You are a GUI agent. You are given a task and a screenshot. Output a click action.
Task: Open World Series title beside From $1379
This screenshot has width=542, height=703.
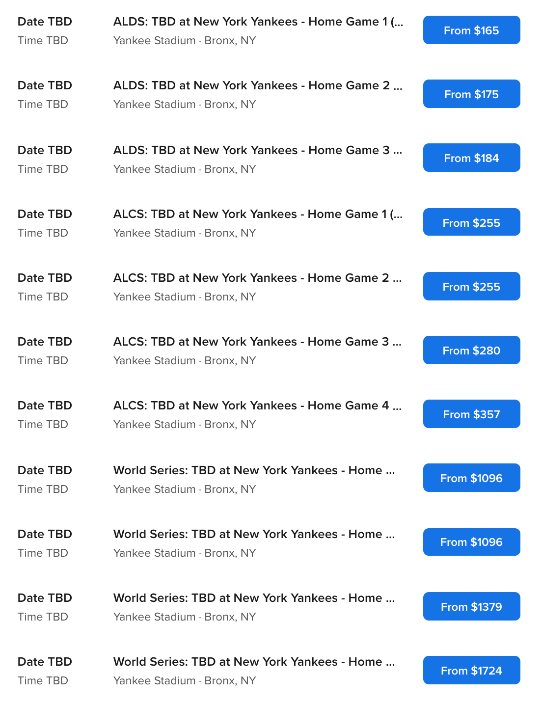tap(254, 598)
